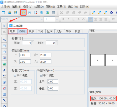This screenshot has width=117, height=107.
Task: Undo the last action
Action: tap(79, 12)
